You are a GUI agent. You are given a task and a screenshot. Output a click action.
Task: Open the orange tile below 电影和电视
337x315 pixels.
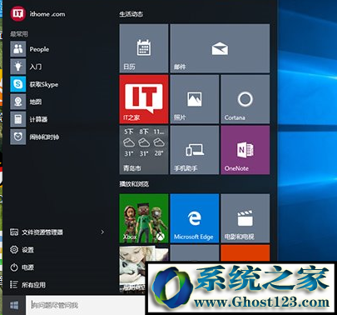click(x=245, y=253)
